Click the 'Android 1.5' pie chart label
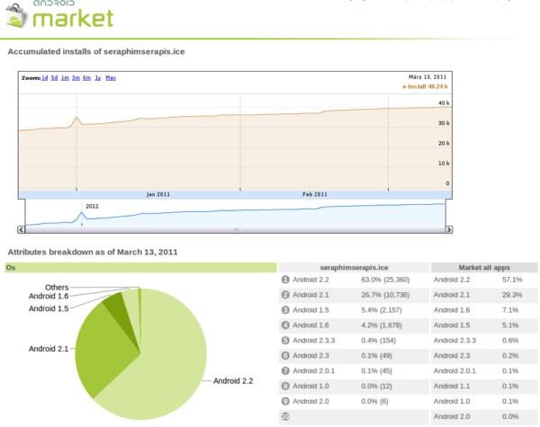The width and height of the screenshot is (540, 427). (x=49, y=308)
